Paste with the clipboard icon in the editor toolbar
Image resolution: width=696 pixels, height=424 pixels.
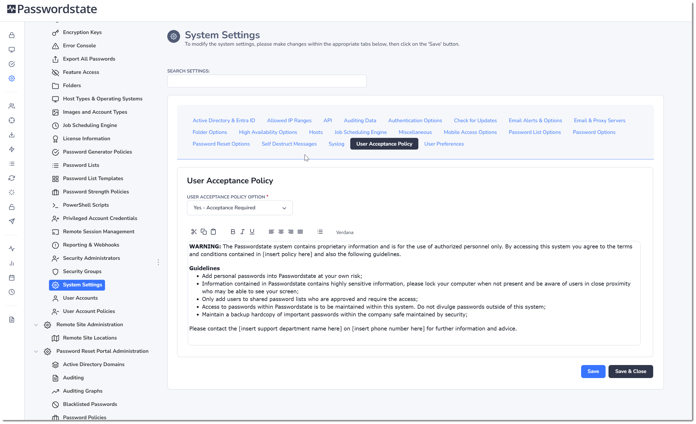click(x=213, y=232)
